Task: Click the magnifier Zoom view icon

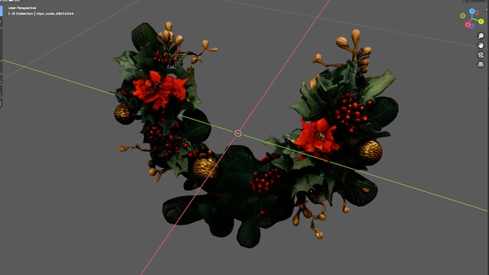Action: 481,36
